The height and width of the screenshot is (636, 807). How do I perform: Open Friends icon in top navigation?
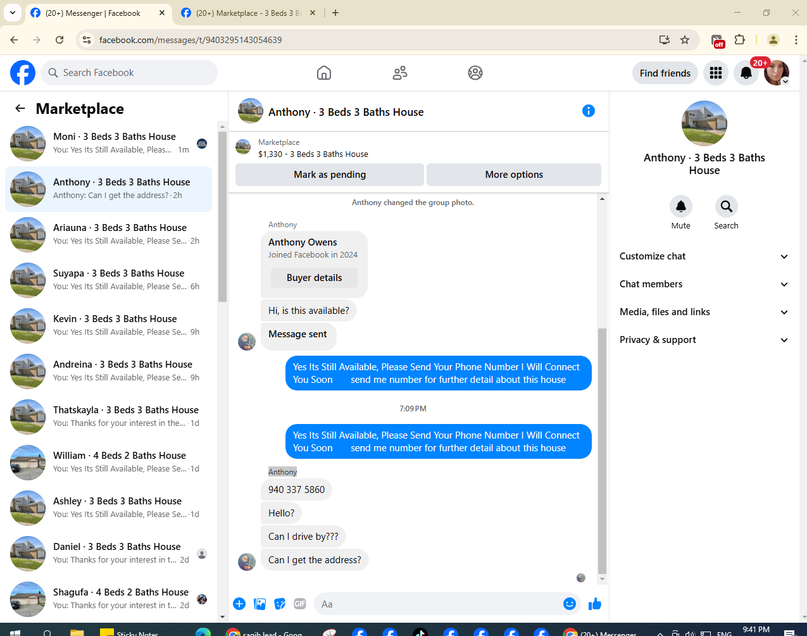click(400, 73)
